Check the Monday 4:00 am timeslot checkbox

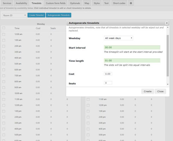tap(4, 58)
